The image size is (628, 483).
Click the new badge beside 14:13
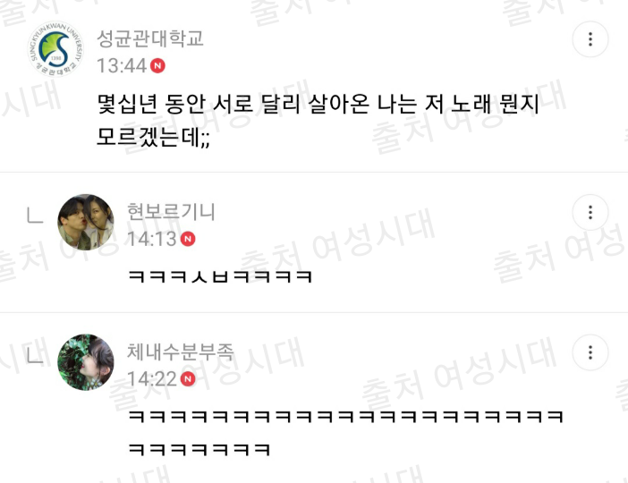188,239
